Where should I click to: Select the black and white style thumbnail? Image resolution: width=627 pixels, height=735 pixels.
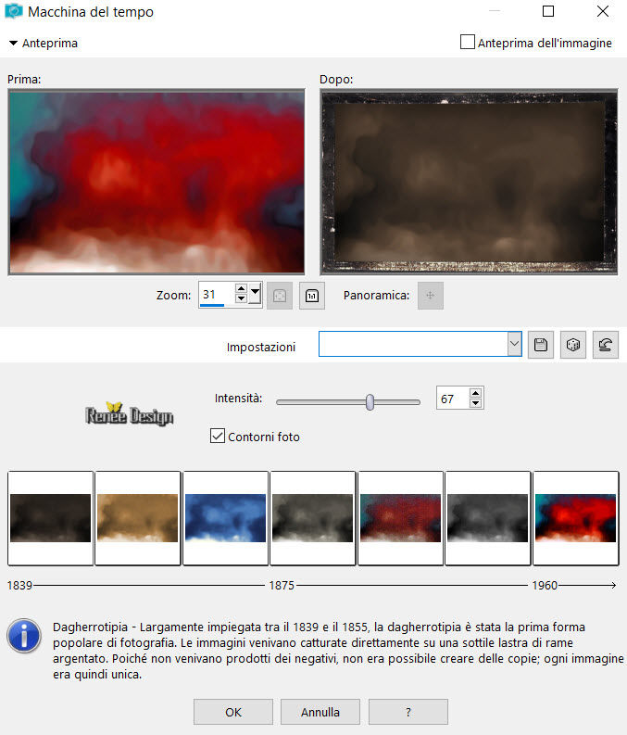(488, 518)
